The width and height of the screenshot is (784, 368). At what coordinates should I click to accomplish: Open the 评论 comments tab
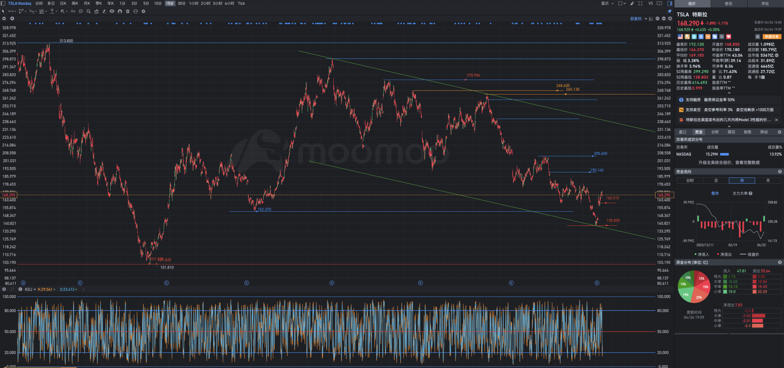click(765, 3)
